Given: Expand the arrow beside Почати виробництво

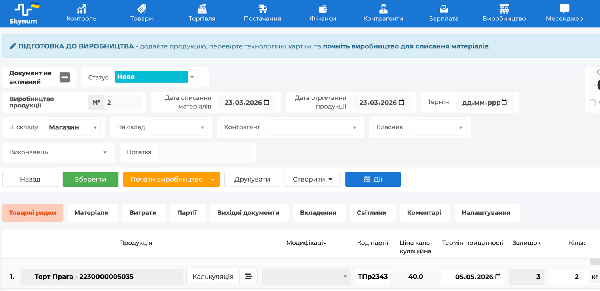Looking at the screenshot, I should (213, 180).
